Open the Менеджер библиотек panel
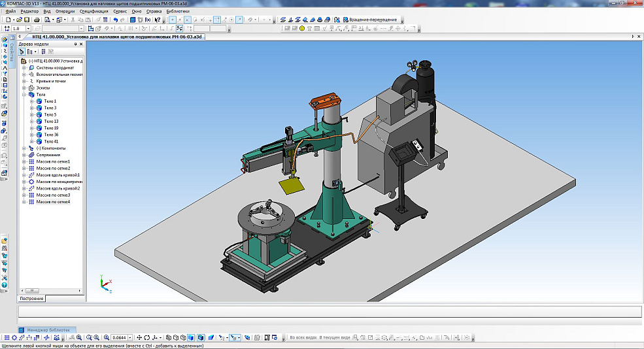This screenshot has height=349, width=644. coord(47,329)
